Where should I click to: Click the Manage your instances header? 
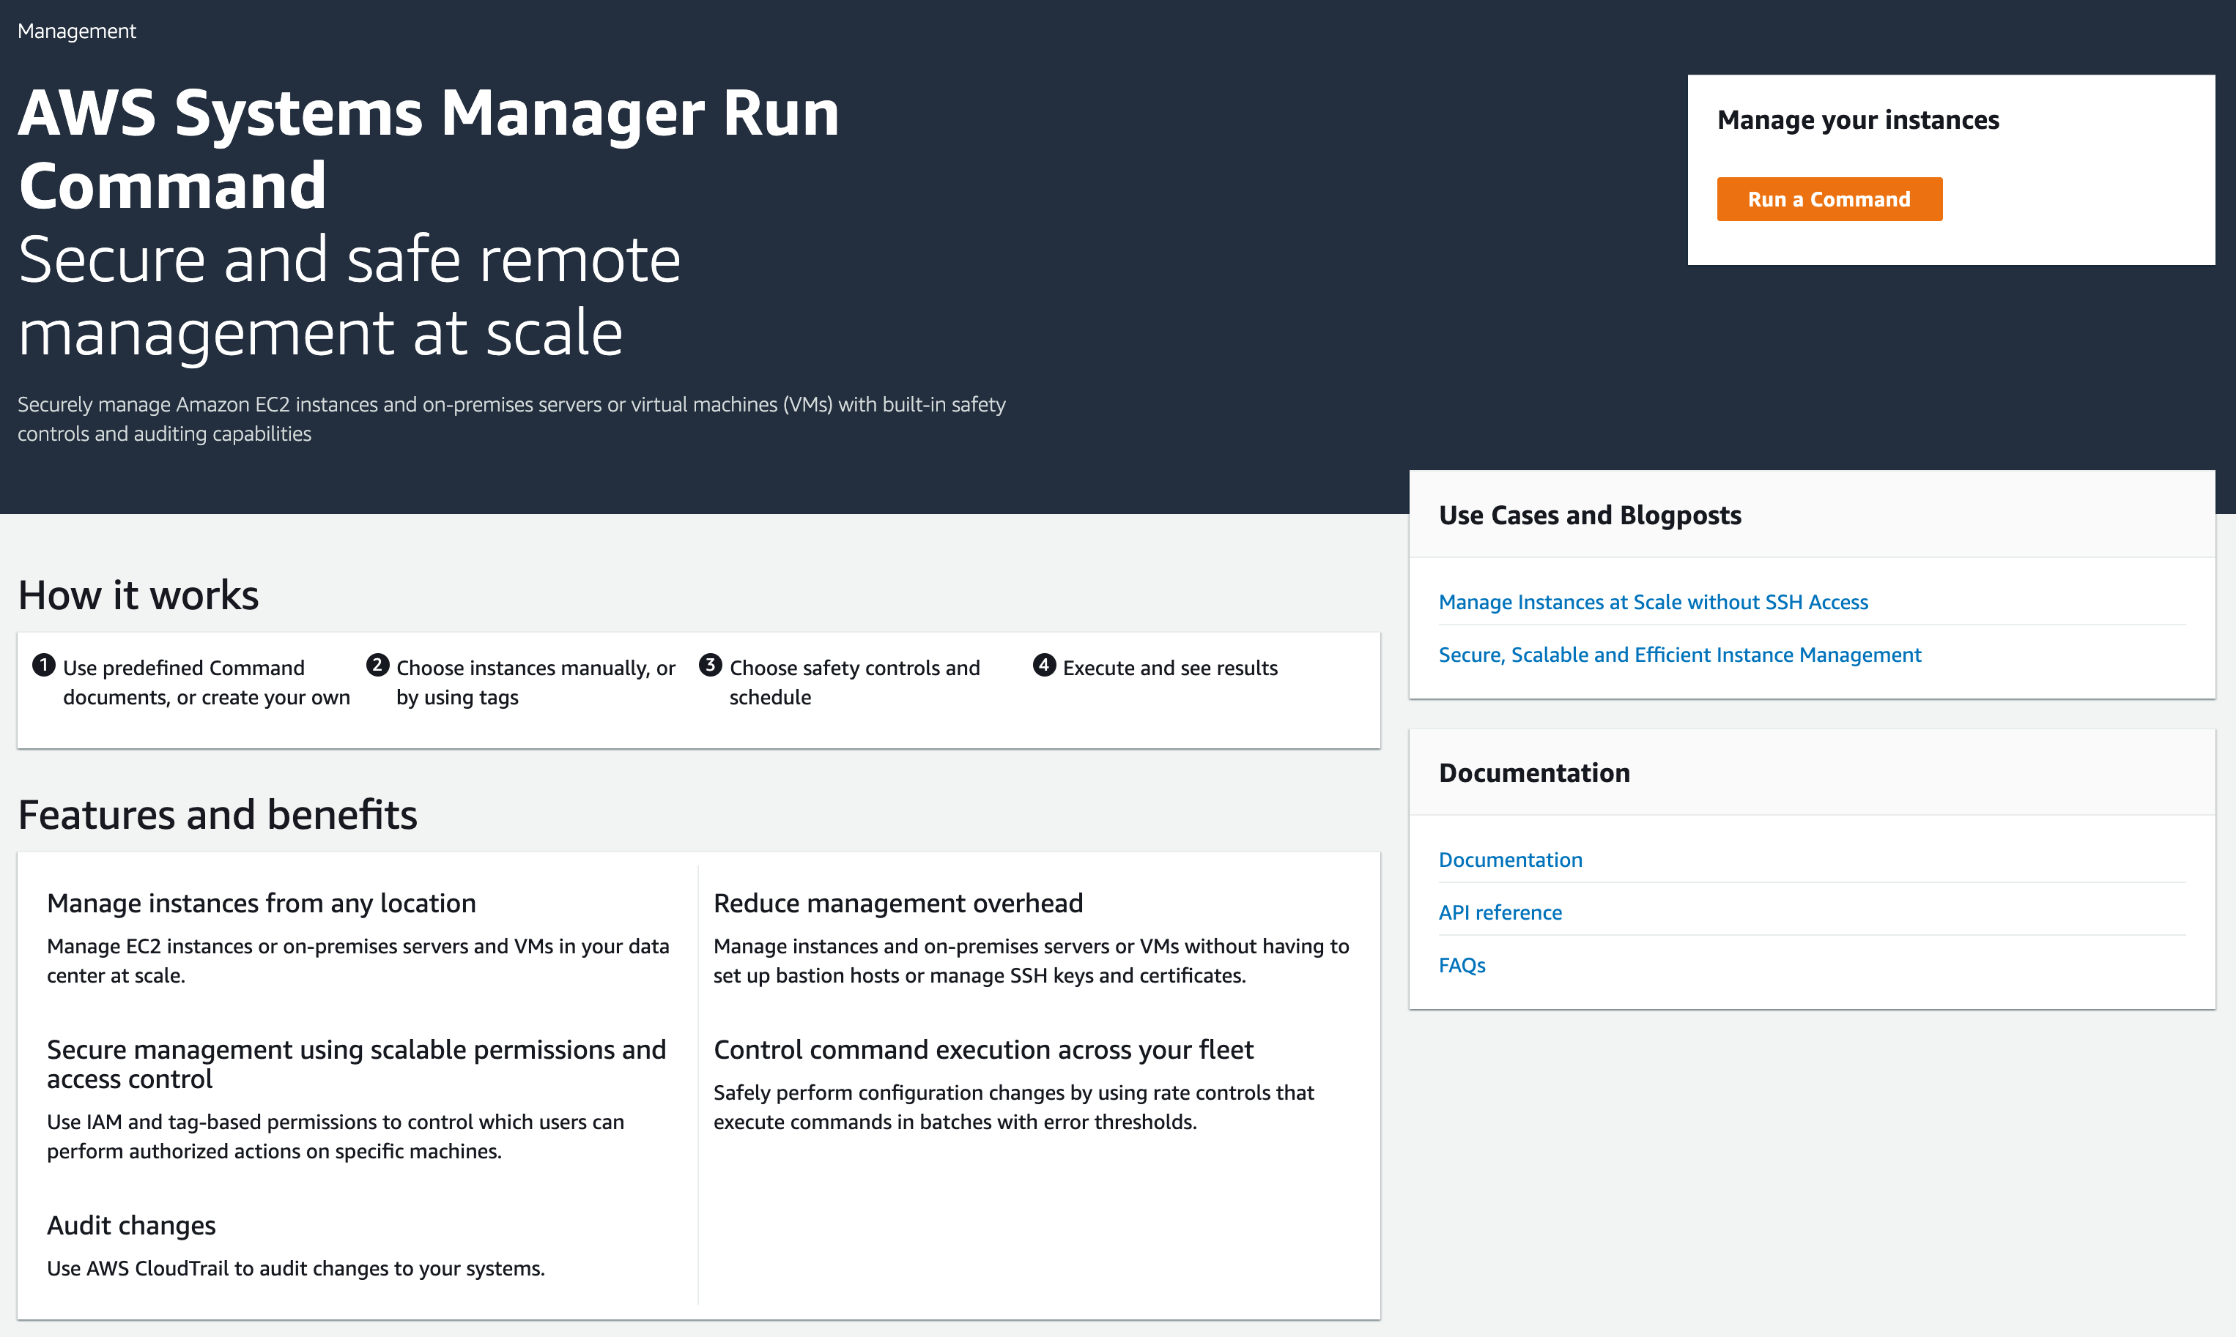(x=1859, y=119)
